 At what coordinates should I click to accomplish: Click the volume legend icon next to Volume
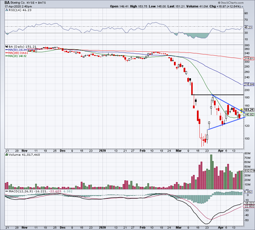pos(7,155)
